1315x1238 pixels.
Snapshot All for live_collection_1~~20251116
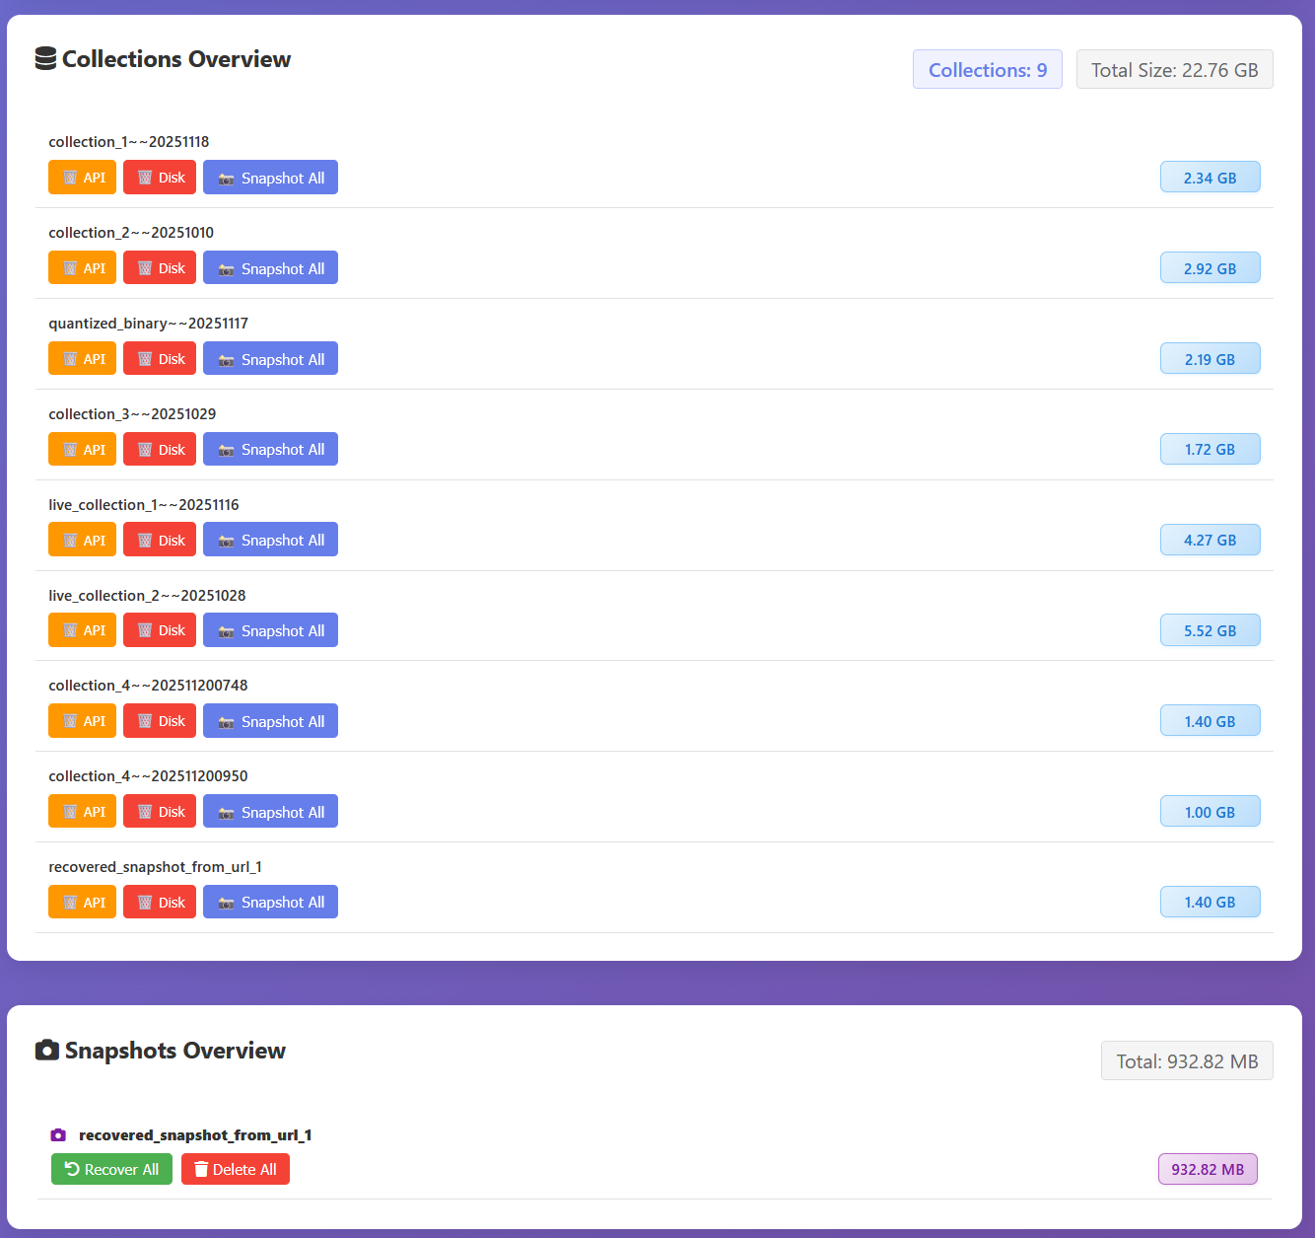[x=270, y=540]
